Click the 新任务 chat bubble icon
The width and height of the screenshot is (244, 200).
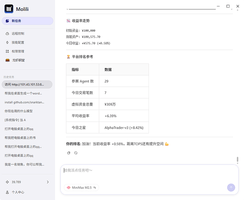click(7, 21)
